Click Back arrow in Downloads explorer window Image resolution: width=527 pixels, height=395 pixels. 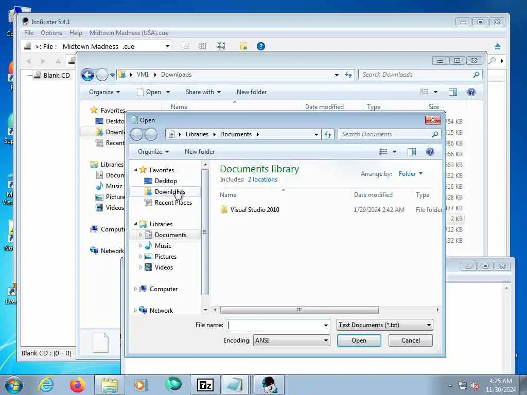(87, 75)
